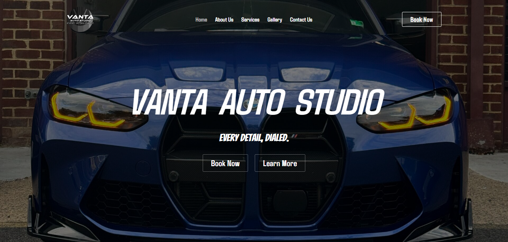Viewport: 508px width, 242px height.
Task: Go to the Home nav link
Action: (201, 20)
